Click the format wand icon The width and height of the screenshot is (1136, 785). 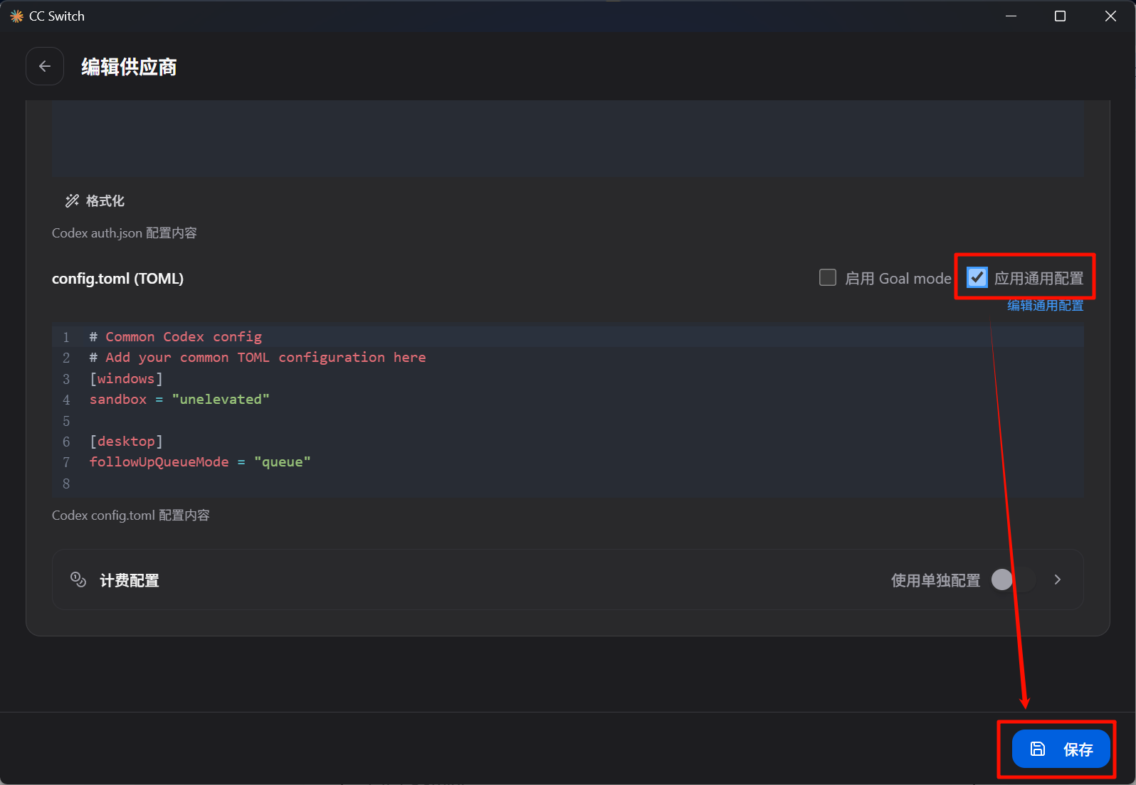(x=72, y=201)
